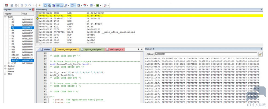
Task: Click the Memory 1 Address input field
Action: coord(206,54)
